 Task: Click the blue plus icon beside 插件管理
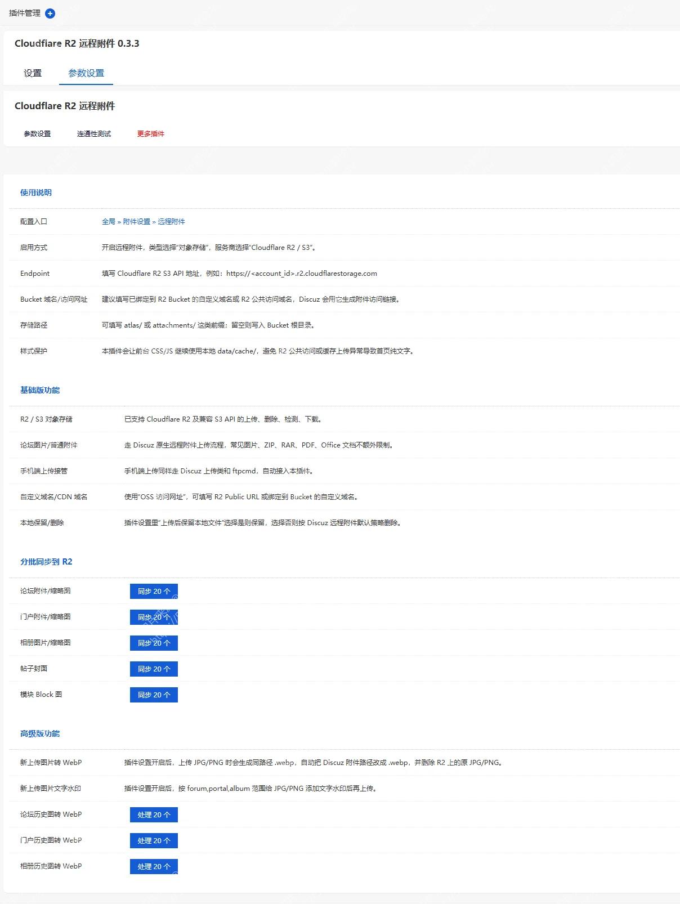tap(50, 14)
